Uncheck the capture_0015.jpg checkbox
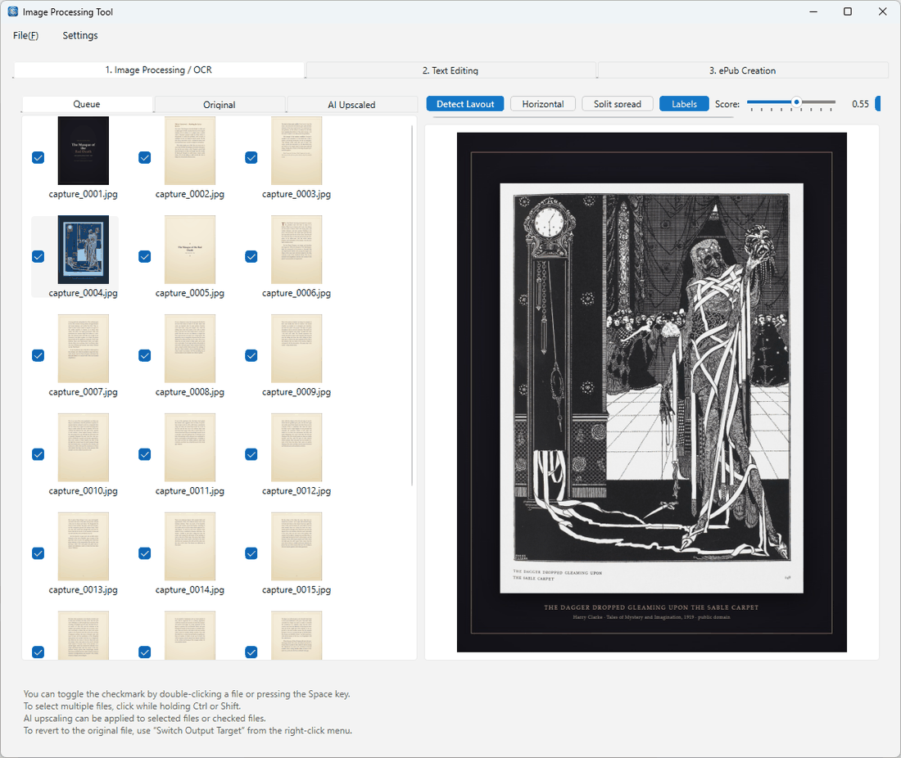Viewport: 901px width, 758px height. point(251,553)
